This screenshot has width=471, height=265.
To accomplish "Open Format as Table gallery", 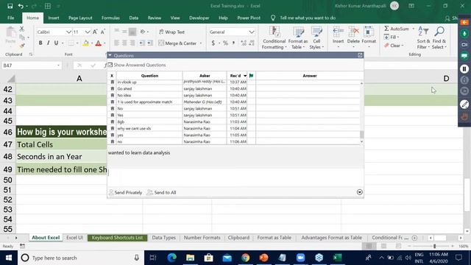I will 297,38.
